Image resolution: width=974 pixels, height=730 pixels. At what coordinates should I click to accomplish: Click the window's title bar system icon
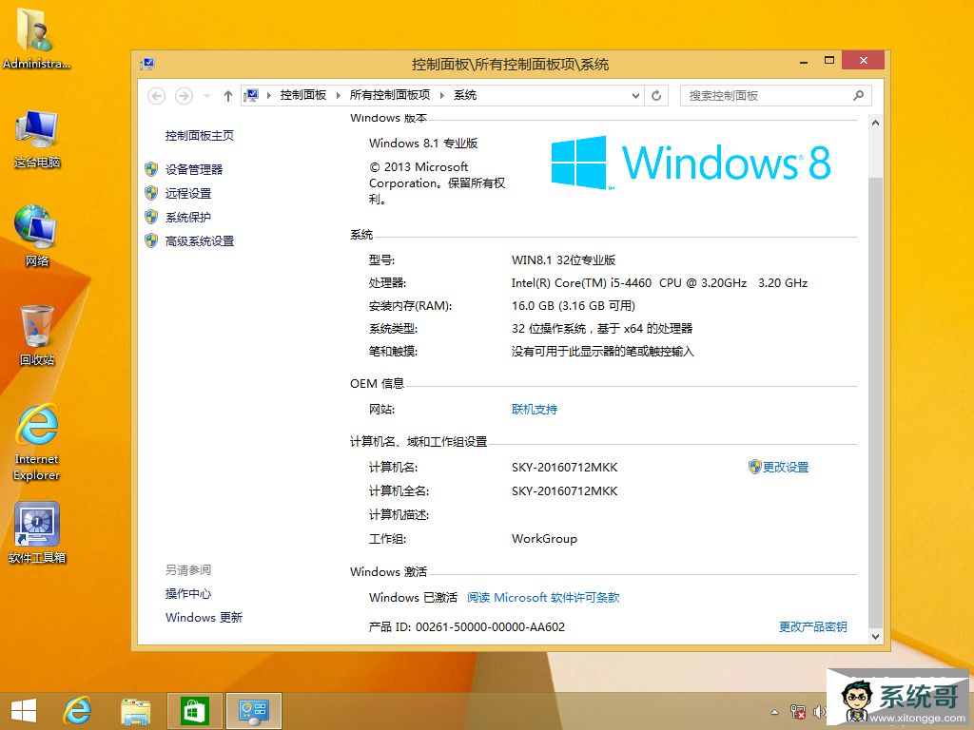[147, 64]
